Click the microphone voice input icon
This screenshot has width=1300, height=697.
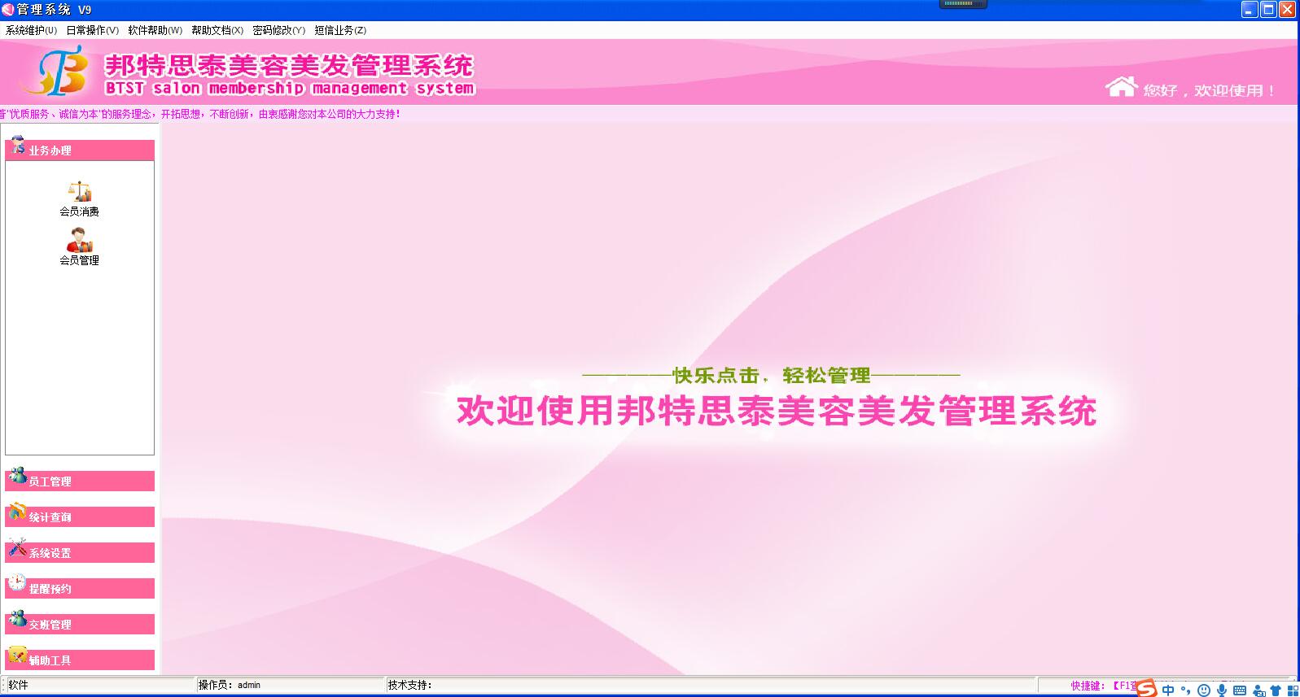[x=1222, y=690]
